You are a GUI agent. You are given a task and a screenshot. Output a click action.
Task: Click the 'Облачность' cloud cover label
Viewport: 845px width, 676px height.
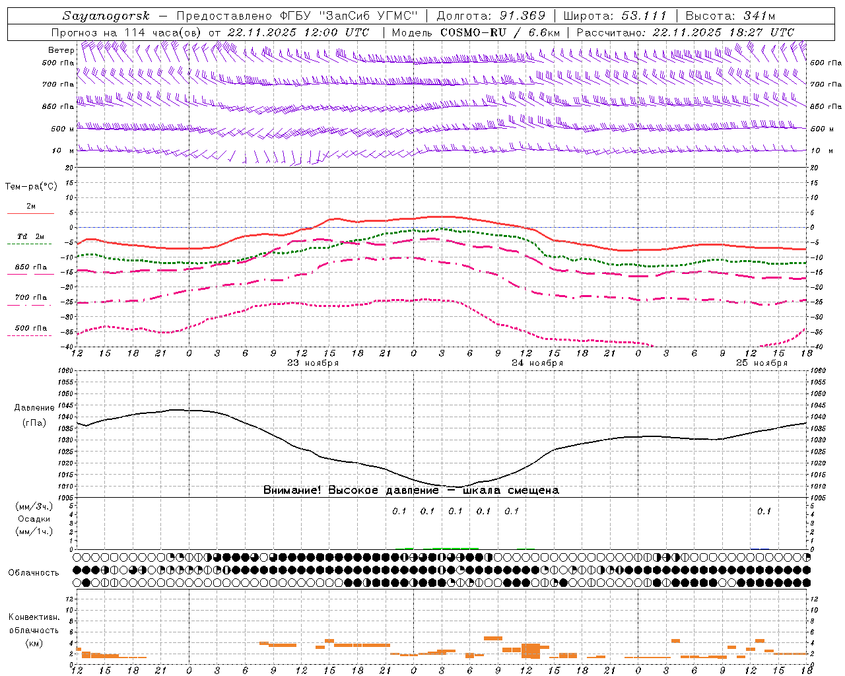click(x=34, y=573)
